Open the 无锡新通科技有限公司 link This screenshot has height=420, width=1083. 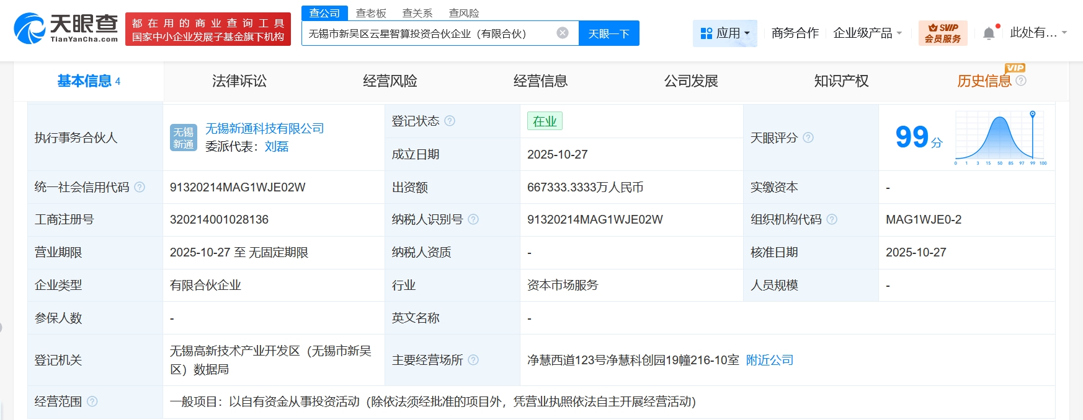pyautogui.click(x=265, y=128)
